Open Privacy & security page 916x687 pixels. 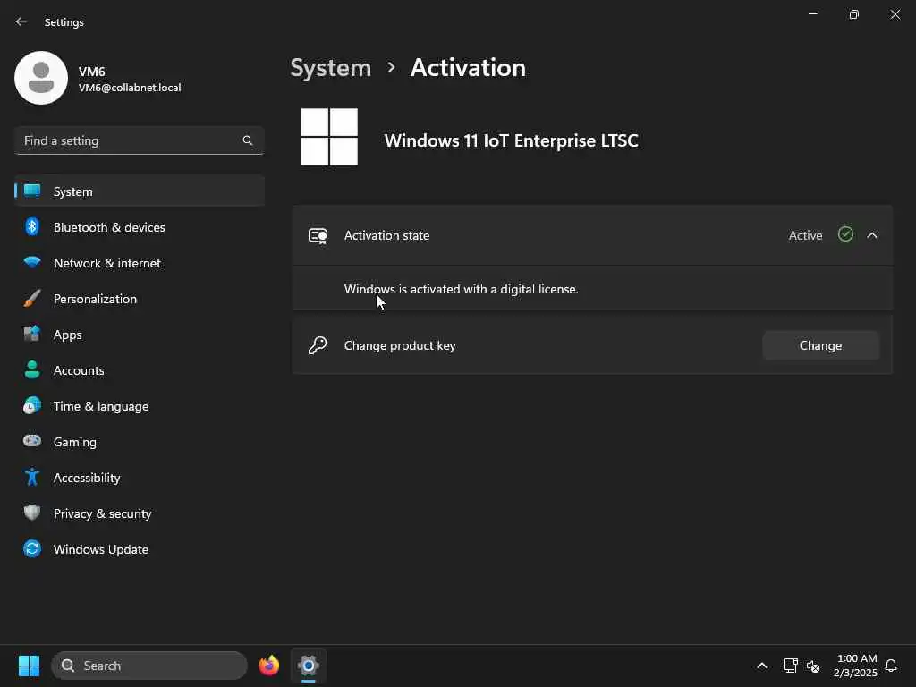click(x=140, y=513)
